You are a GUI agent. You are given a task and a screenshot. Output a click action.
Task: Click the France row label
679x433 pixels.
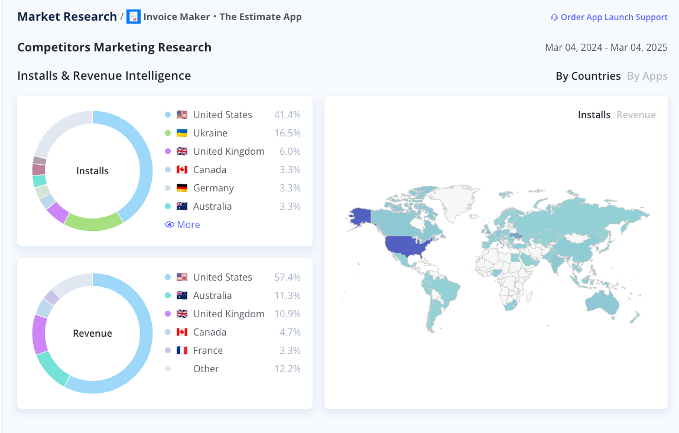[x=208, y=350]
